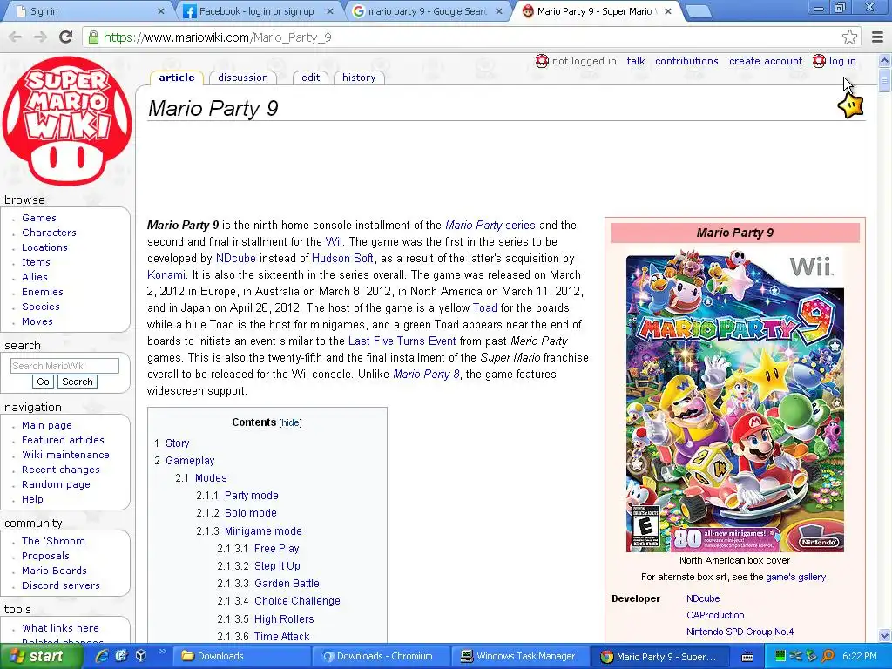Click the second quick launch icon
Image resolution: width=892 pixels, height=669 pixels.
tap(121, 656)
